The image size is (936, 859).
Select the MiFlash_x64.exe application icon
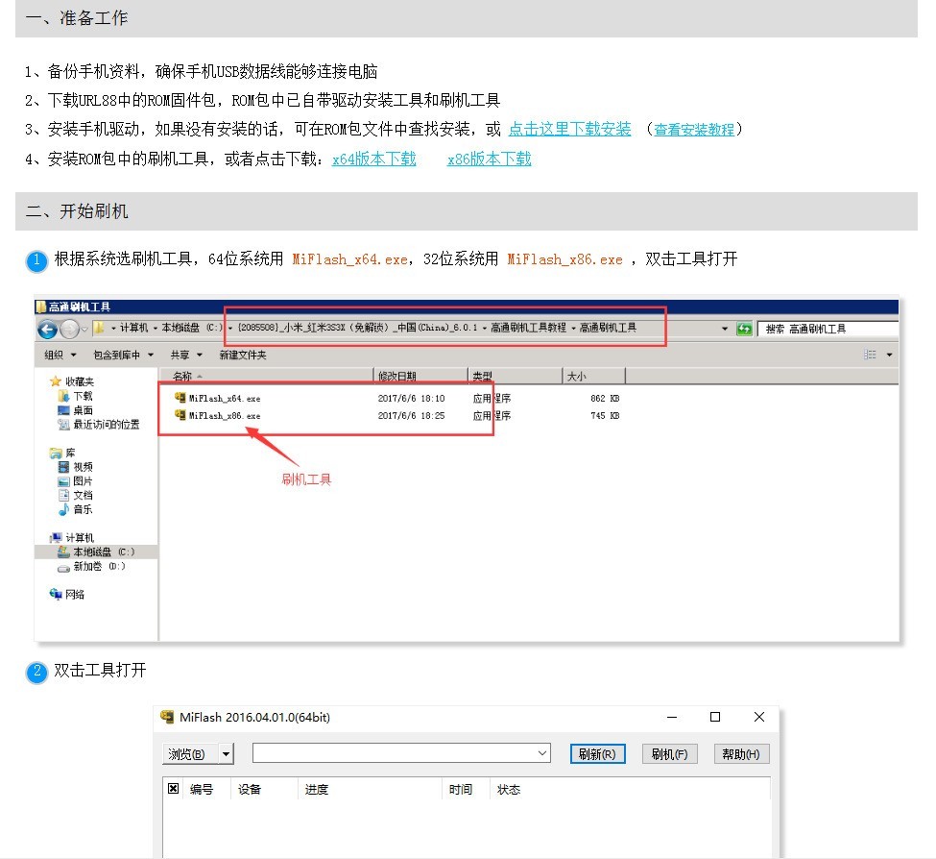[x=180, y=398]
